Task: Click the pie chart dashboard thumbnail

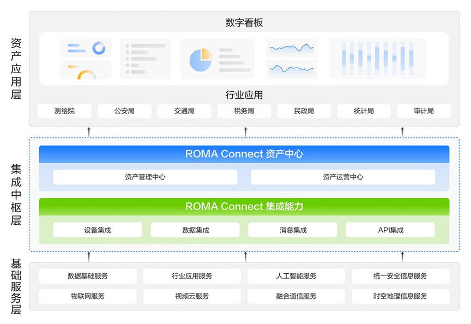Action: click(217, 59)
